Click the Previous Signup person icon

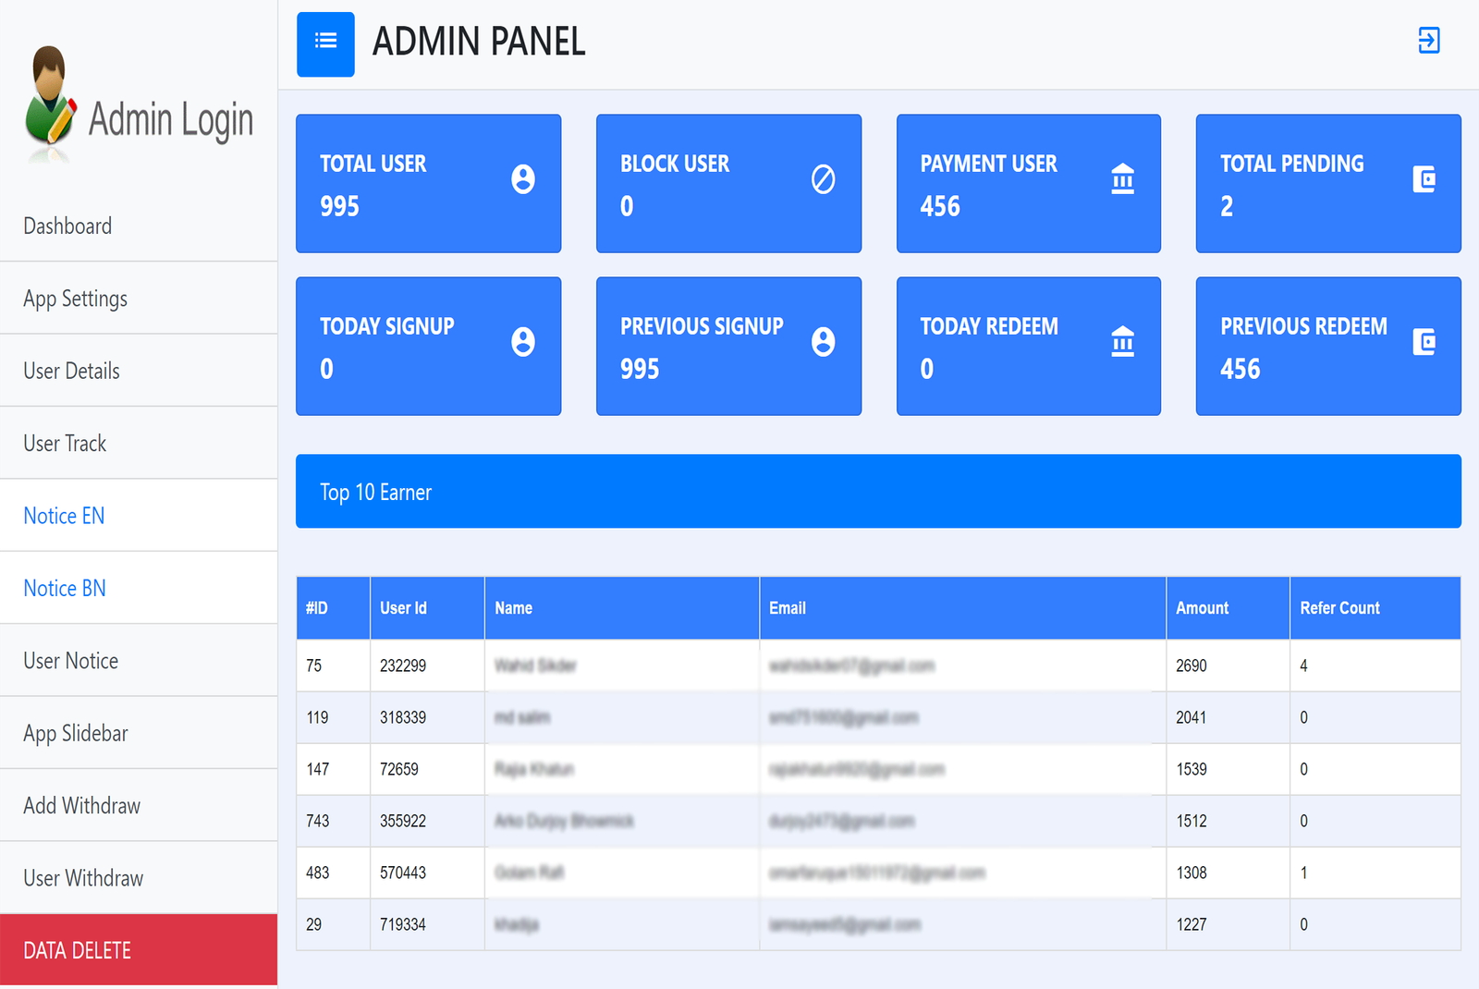(x=823, y=342)
